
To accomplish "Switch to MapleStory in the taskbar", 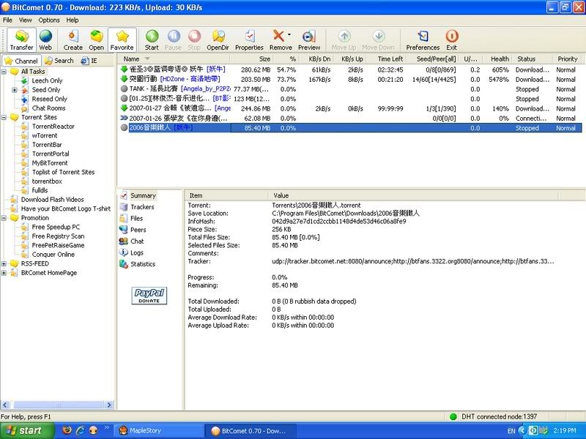I will (x=138, y=430).
